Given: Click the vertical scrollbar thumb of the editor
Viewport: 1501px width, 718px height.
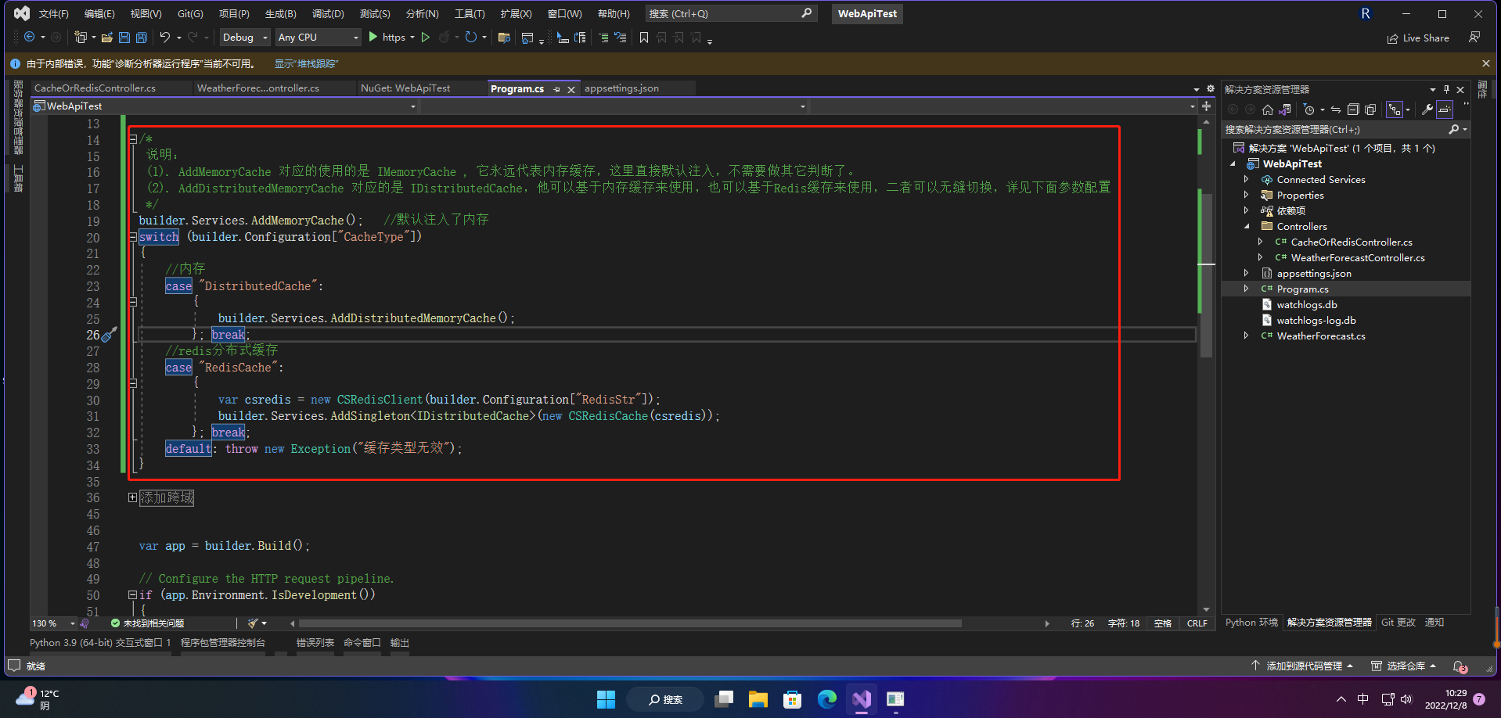Looking at the screenshot, I should (x=1206, y=274).
